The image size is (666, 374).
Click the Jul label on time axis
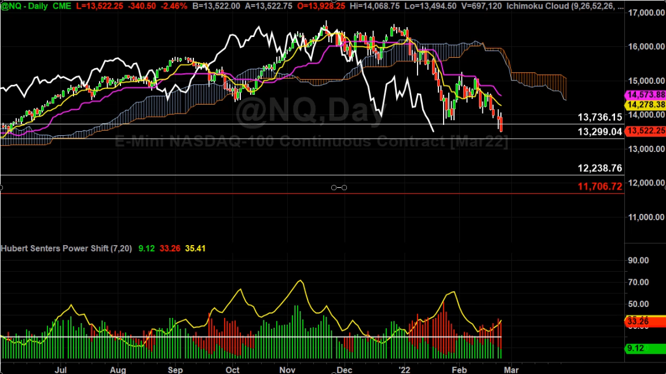pyautogui.click(x=61, y=370)
